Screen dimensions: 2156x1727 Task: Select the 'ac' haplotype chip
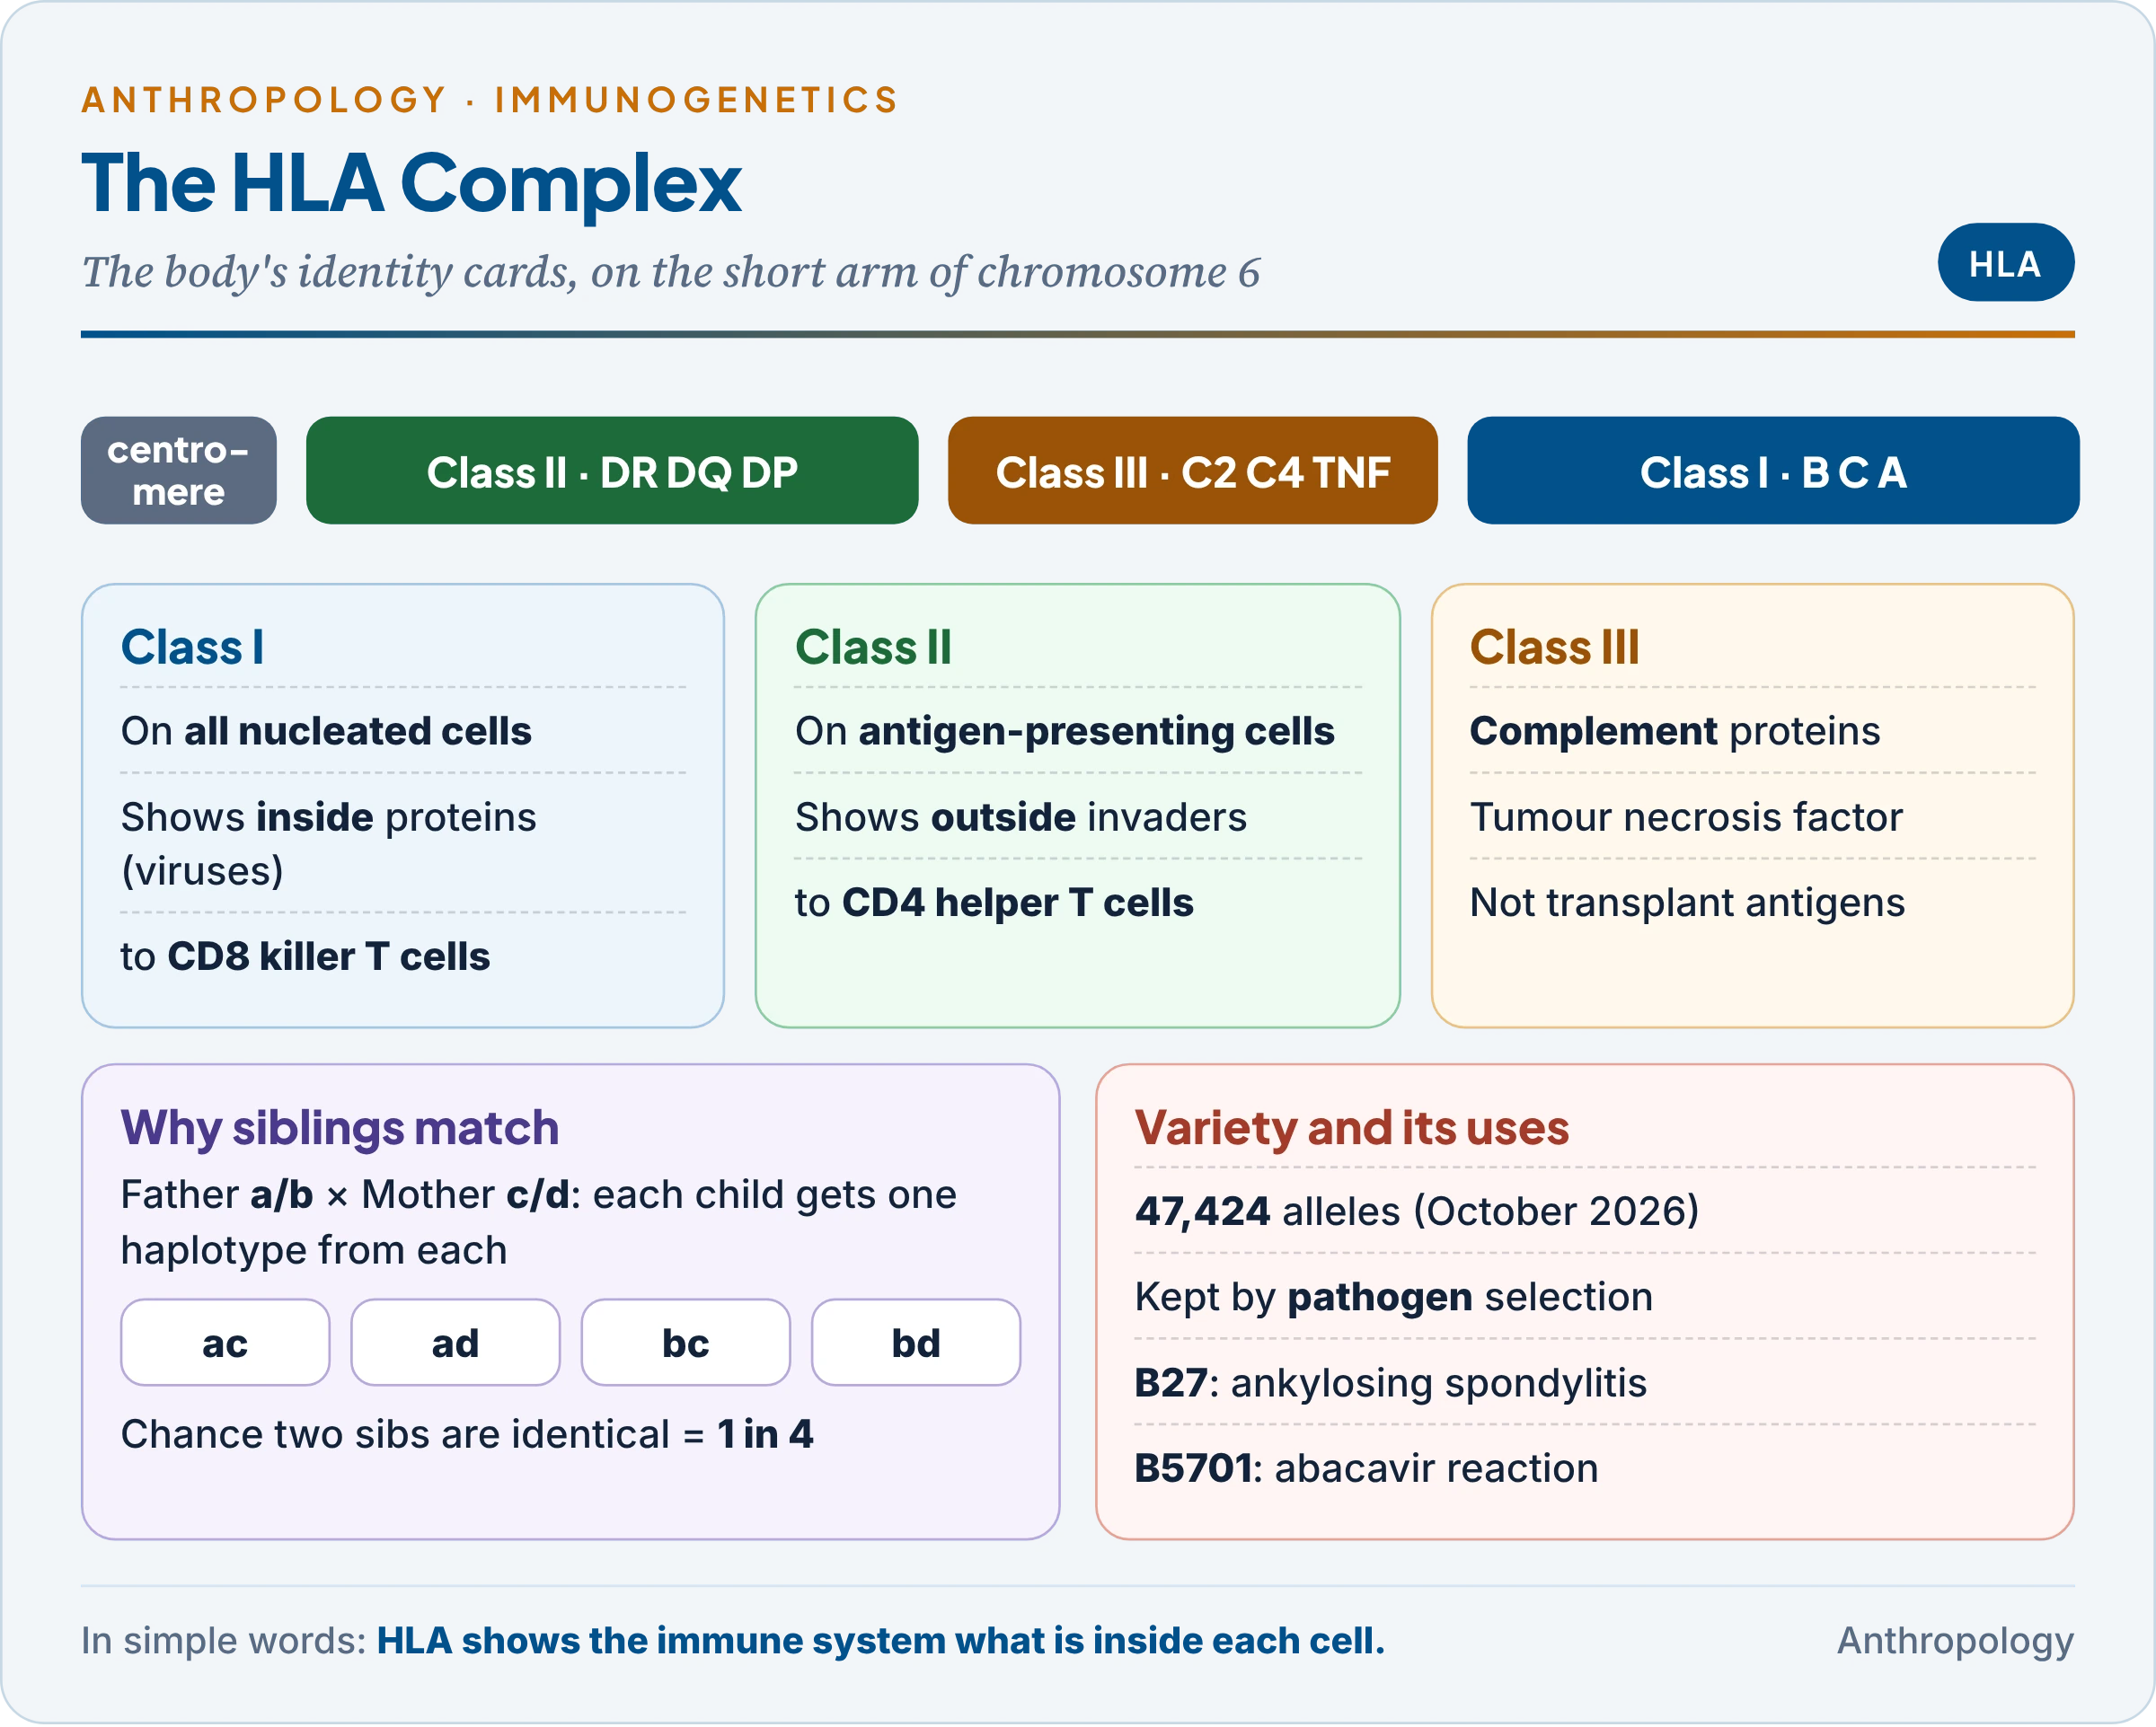[x=225, y=1342]
